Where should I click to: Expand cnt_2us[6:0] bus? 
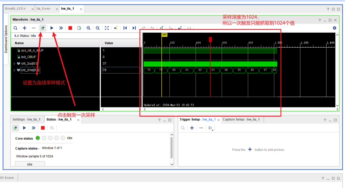point(14,64)
